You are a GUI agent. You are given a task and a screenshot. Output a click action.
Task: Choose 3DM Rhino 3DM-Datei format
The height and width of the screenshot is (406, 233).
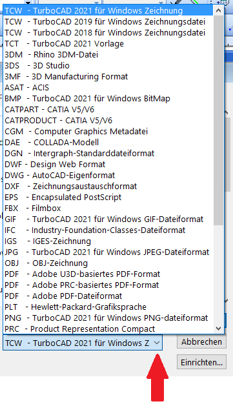(x=108, y=55)
